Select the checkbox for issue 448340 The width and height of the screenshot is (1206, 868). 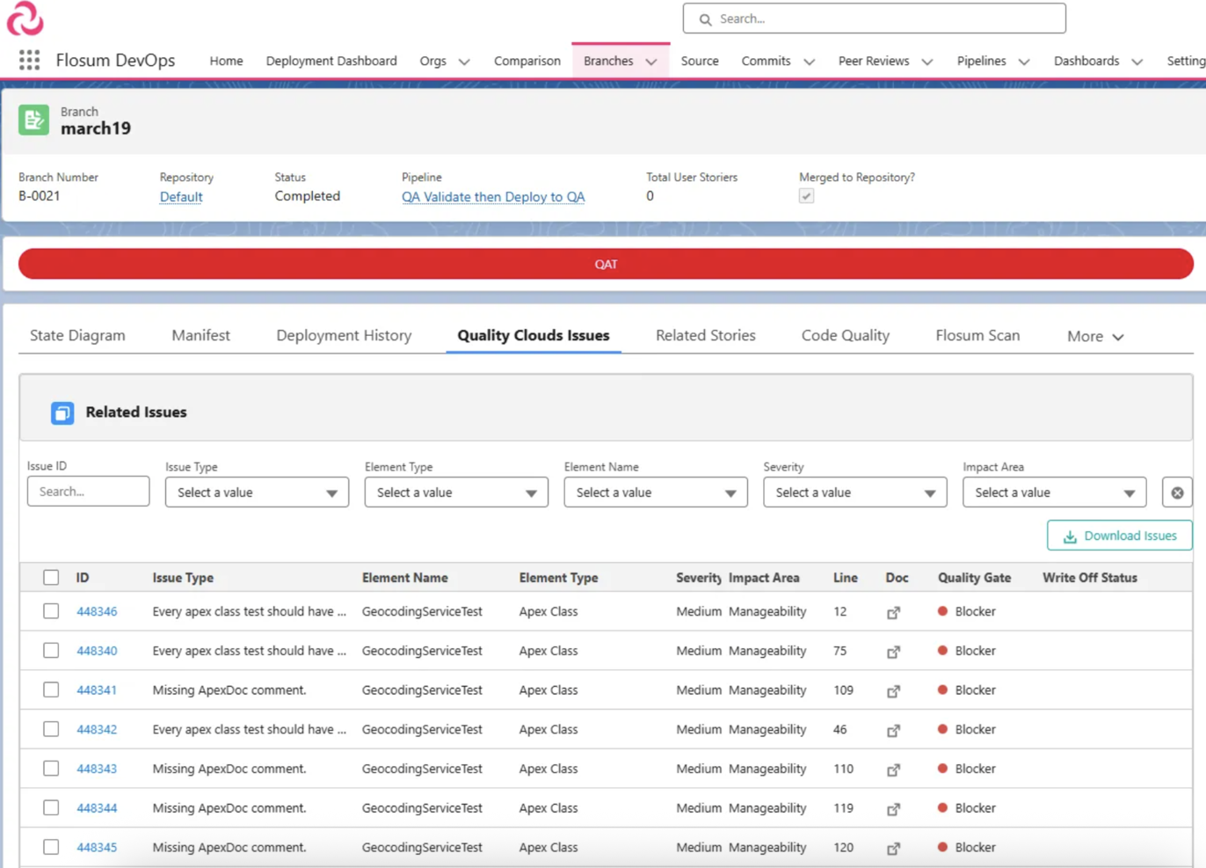50,650
